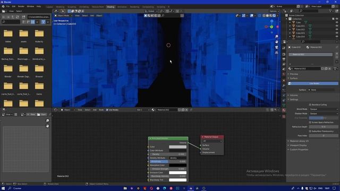340x191 pixels.
Task: Click viewport shading rendered sphere icon
Action: 274,15
